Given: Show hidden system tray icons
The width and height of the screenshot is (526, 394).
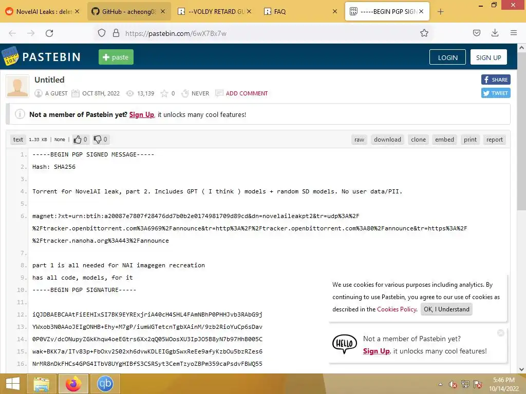Looking at the screenshot, I should 440,384.
